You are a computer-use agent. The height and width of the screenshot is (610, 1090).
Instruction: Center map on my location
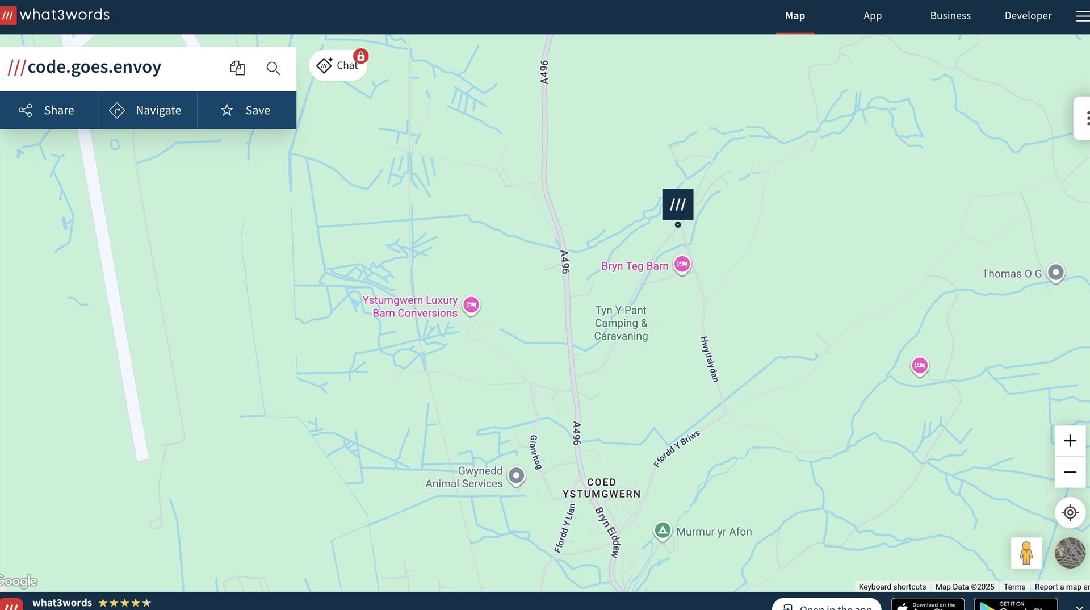click(x=1070, y=512)
